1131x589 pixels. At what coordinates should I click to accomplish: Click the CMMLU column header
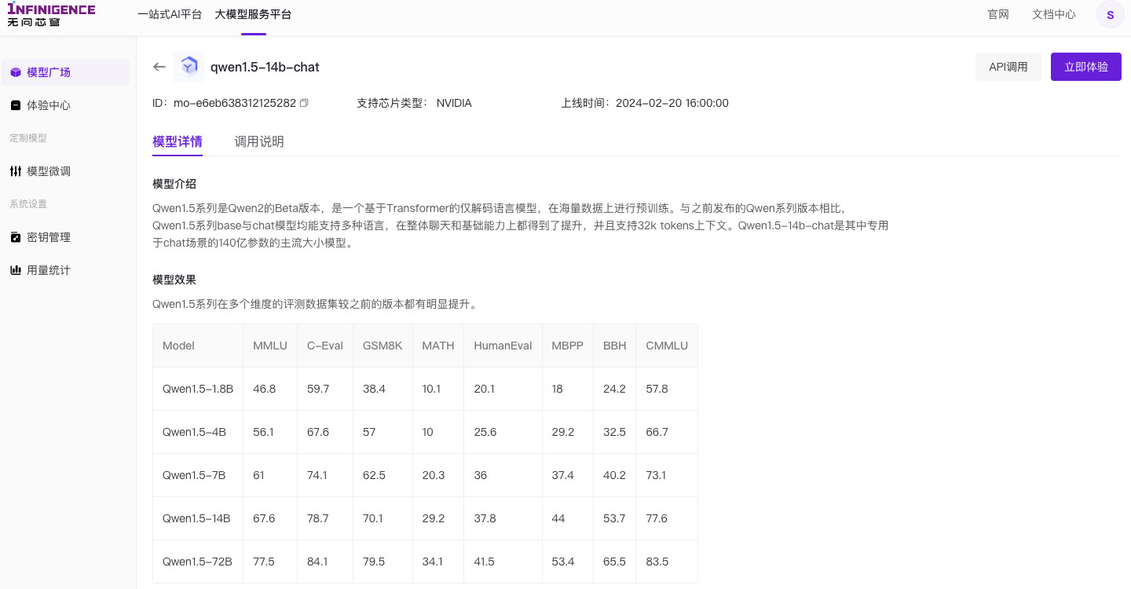[x=667, y=346]
